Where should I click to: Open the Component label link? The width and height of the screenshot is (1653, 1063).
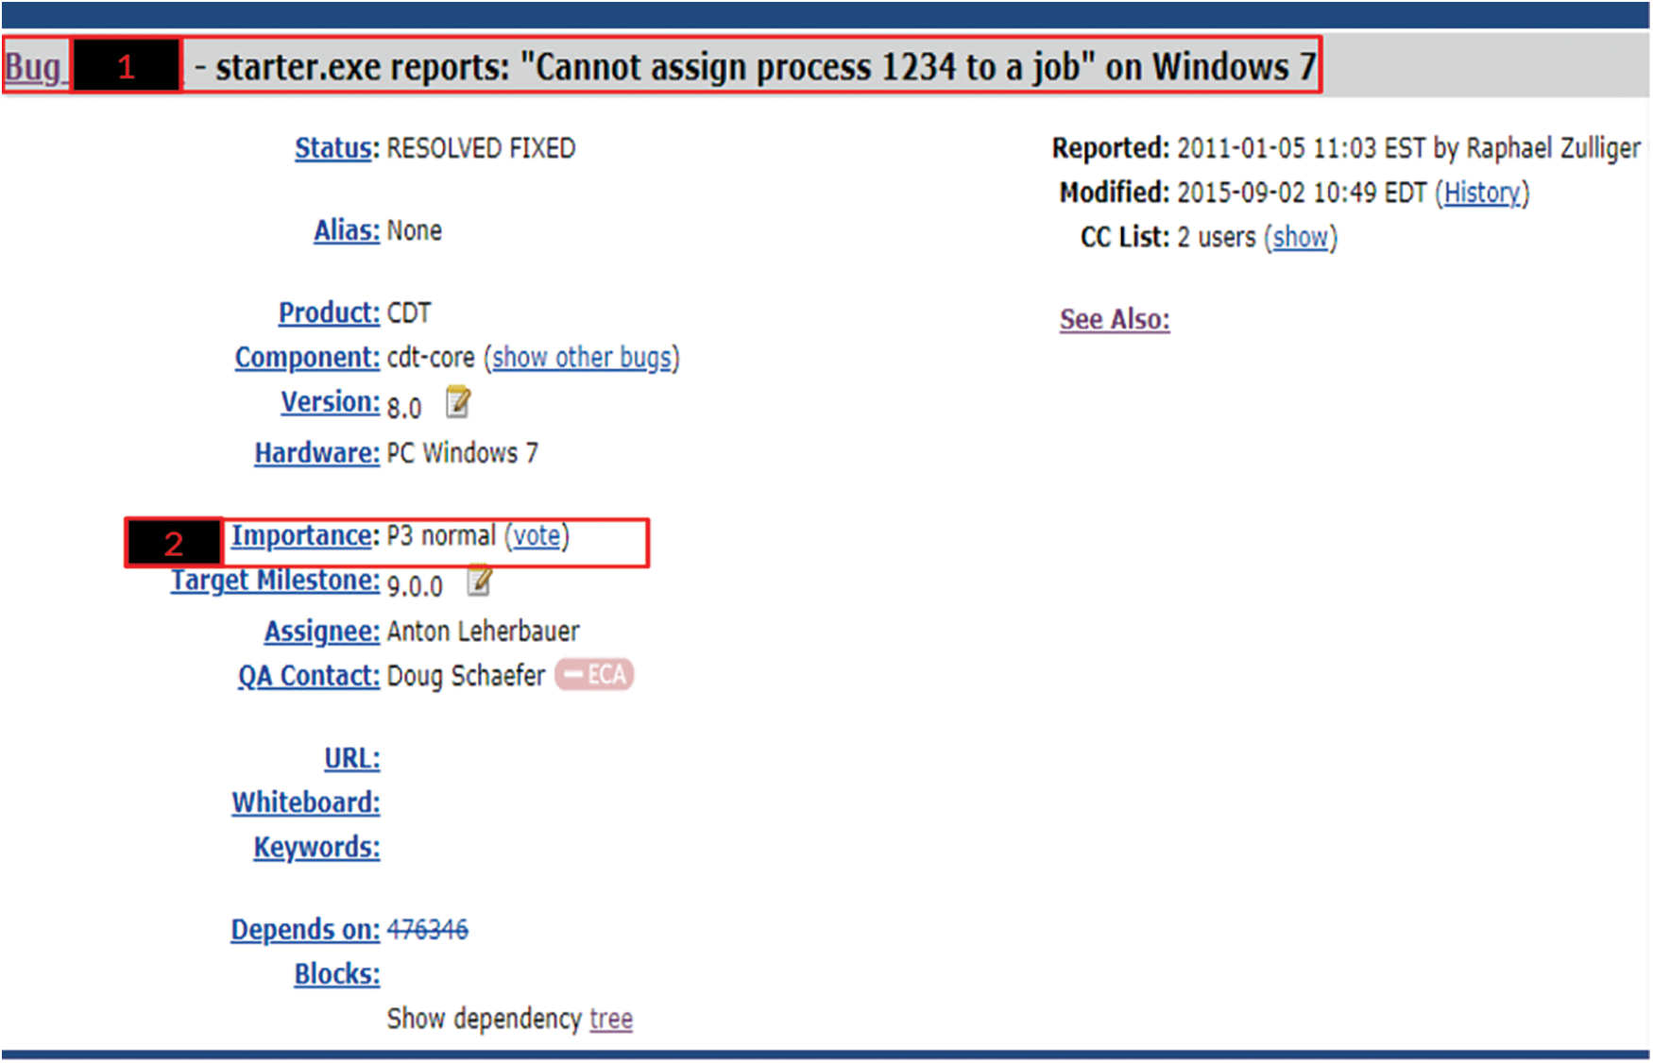click(x=306, y=358)
